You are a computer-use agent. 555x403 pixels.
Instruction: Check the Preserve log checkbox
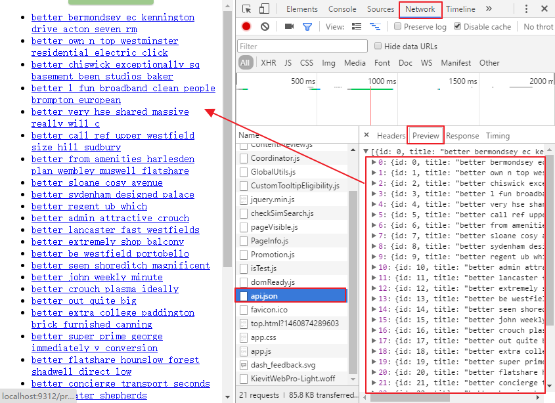[397, 26]
